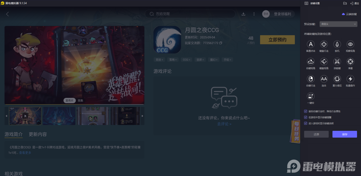
Task: Select the 普通点击 (normal tap) mapping icon
Action: pyautogui.click(x=310, y=45)
